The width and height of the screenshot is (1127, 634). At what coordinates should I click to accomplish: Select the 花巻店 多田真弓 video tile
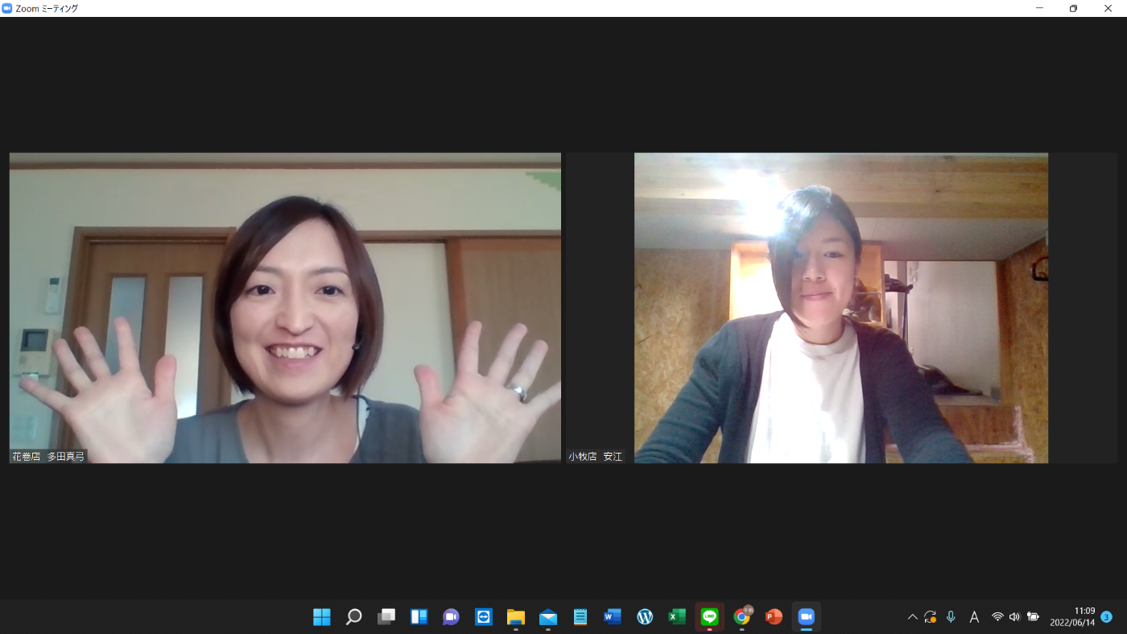(x=285, y=308)
